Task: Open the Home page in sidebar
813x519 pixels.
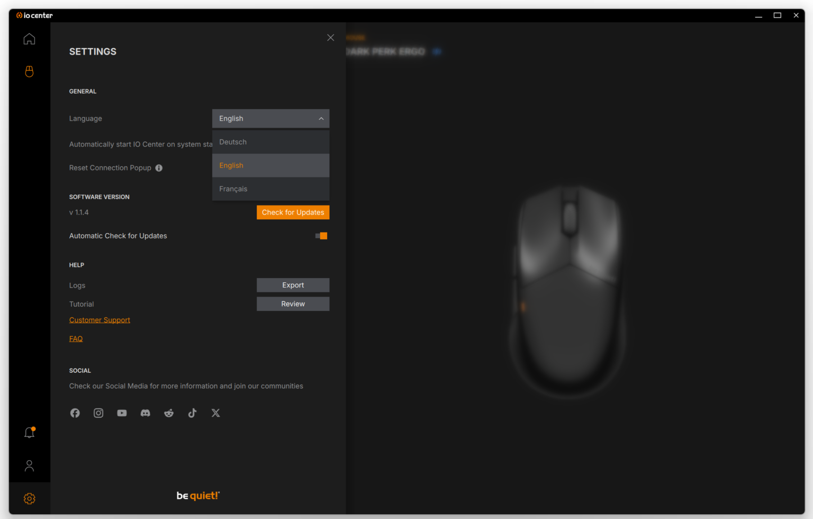Action: click(29, 39)
